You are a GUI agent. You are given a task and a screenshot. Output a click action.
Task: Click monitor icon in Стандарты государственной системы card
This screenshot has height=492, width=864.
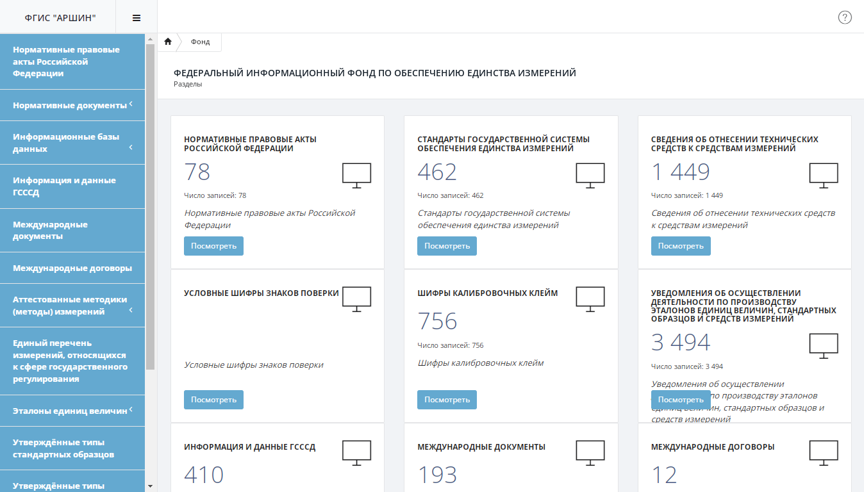[590, 176]
